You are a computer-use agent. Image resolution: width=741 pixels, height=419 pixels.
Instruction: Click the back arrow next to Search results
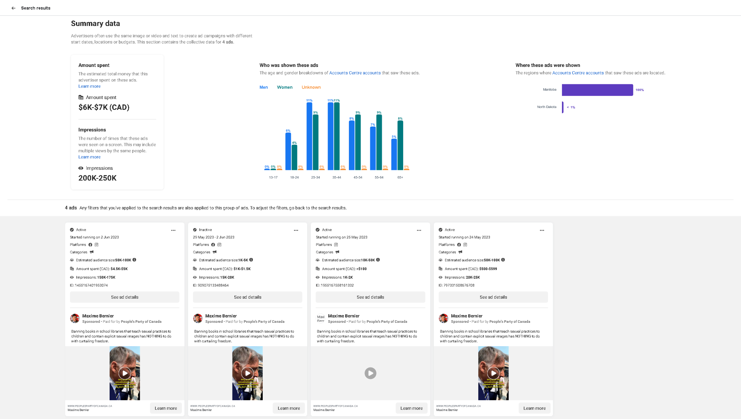pyautogui.click(x=13, y=8)
